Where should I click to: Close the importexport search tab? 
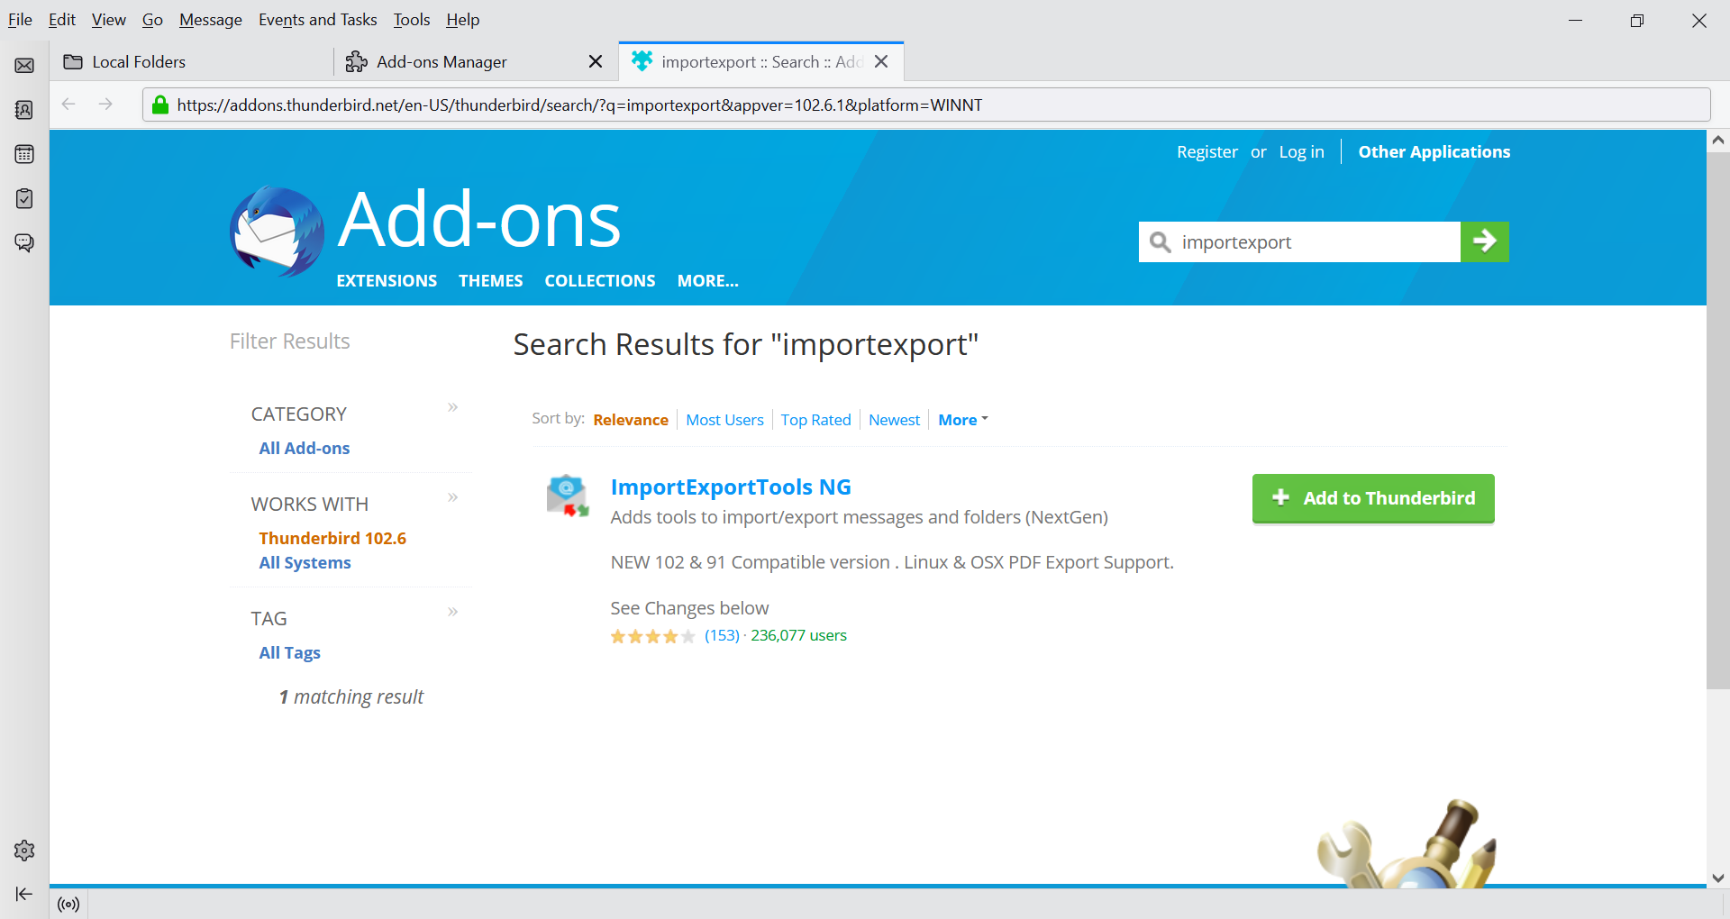[x=881, y=61]
